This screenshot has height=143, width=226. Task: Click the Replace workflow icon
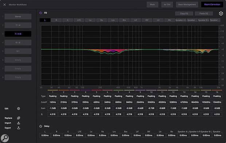pos(19,118)
